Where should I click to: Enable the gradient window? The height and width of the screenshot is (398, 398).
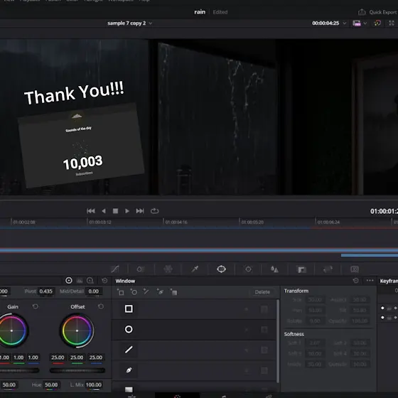(129, 389)
